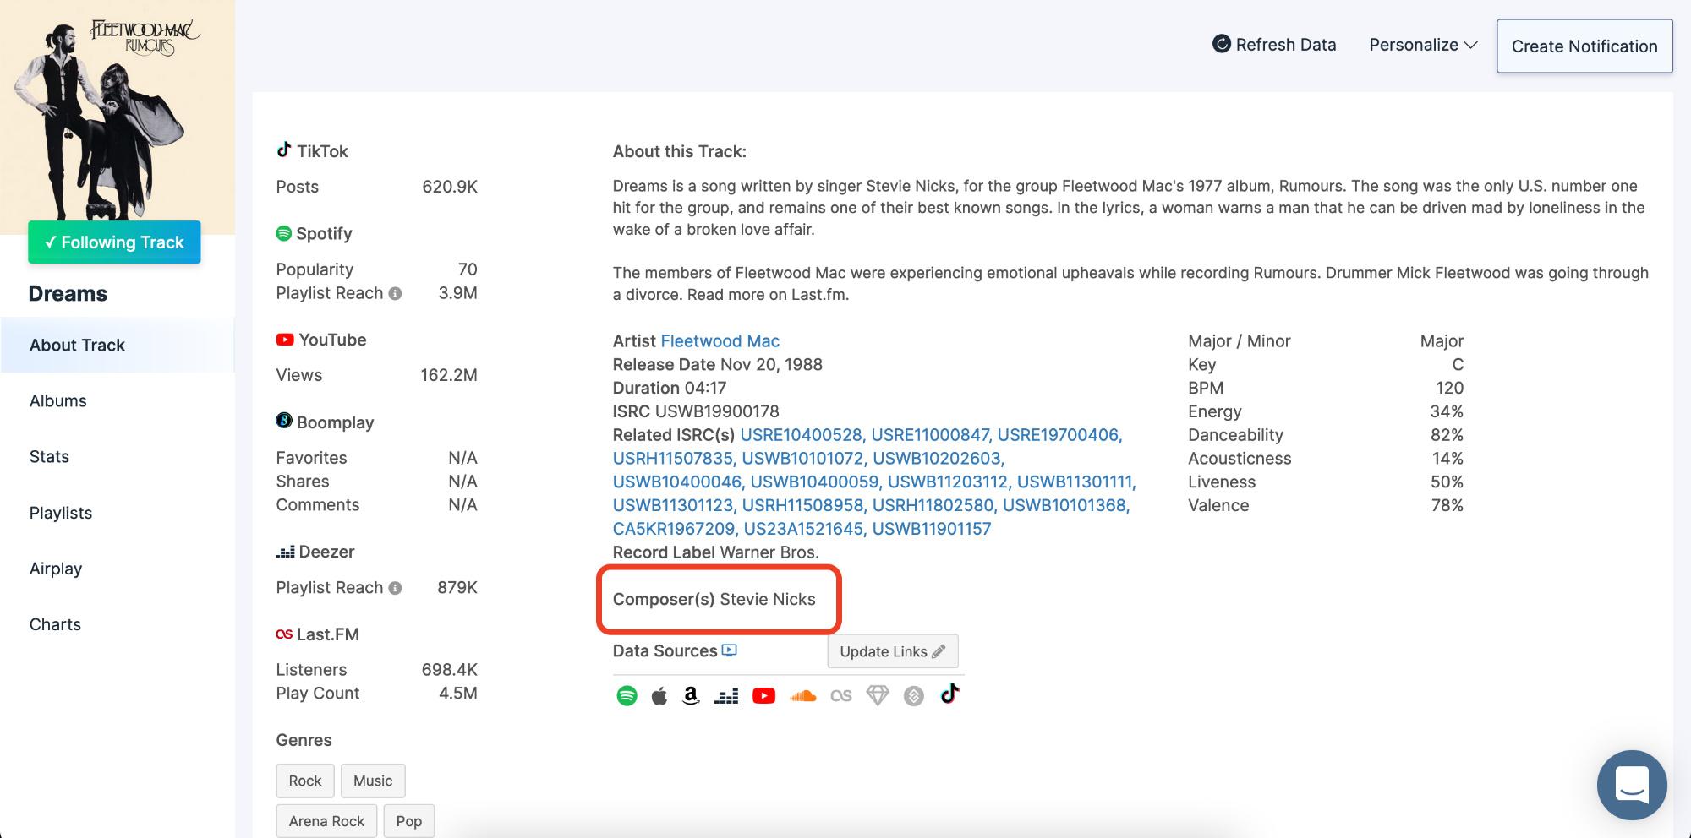Open the Charts sidebar tab
1691x838 pixels.
pyautogui.click(x=118, y=624)
